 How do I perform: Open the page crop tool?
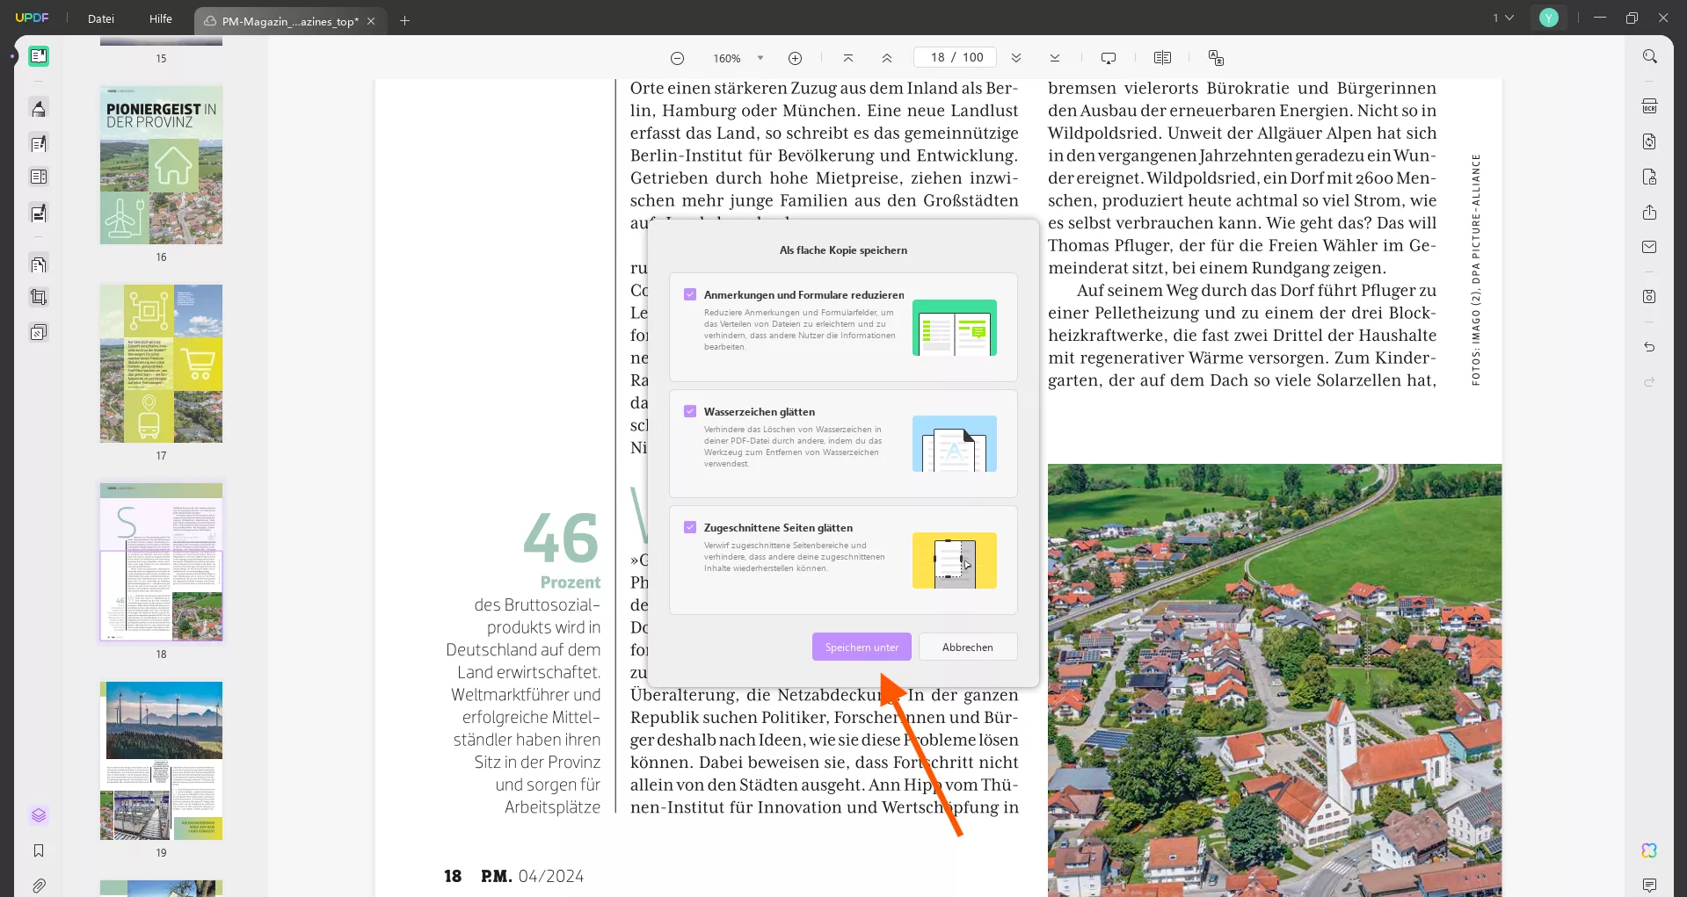click(39, 296)
